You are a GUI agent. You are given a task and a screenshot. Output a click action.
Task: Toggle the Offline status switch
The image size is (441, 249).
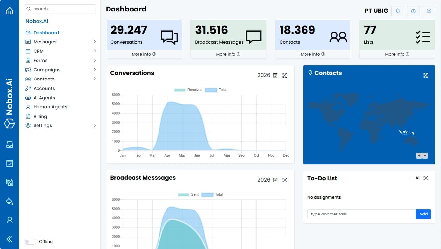tap(30, 242)
